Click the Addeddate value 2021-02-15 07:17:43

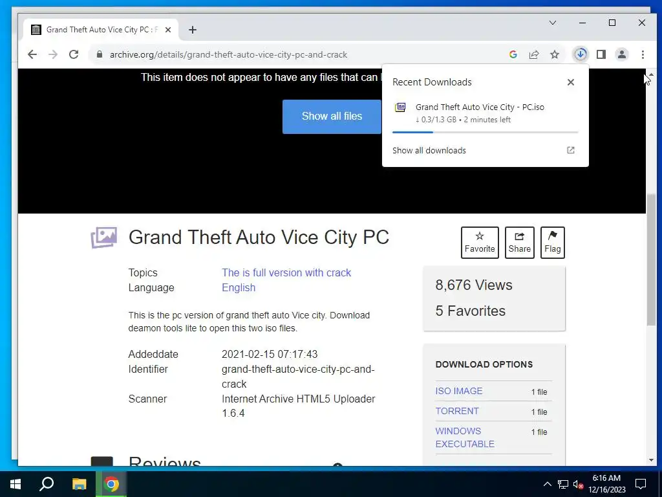[270, 354]
